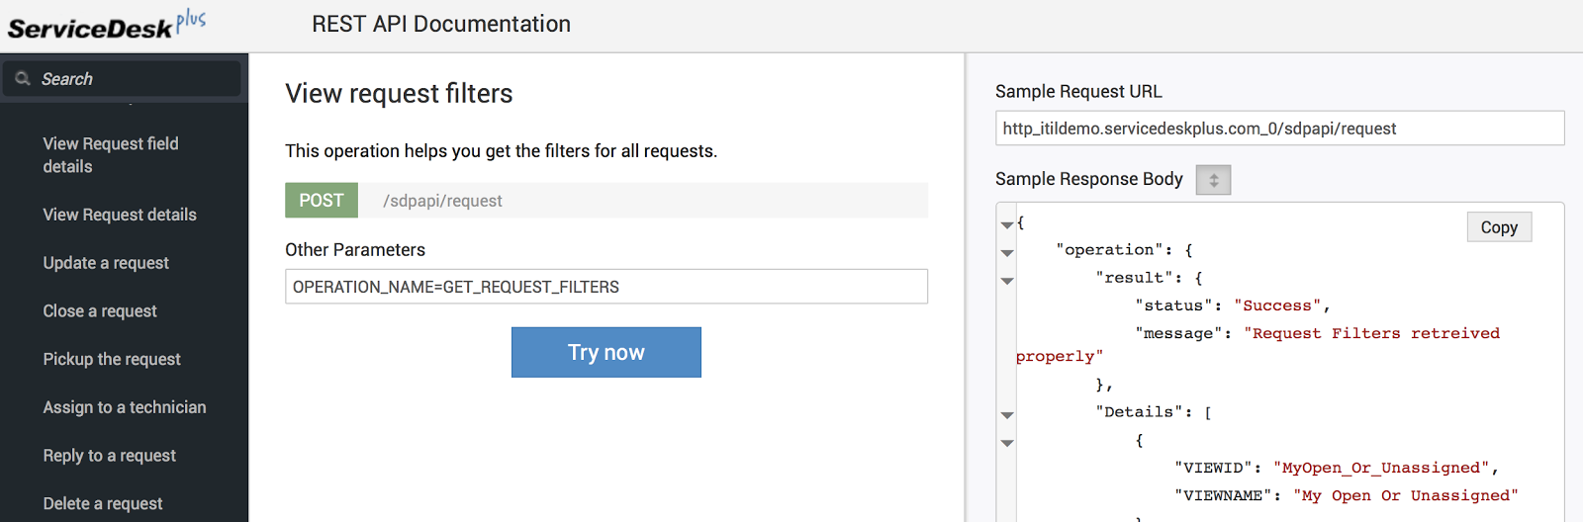Select Delete a request in sidebar
The height and width of the screenshot is (522, 1583).
pos(103,504)
